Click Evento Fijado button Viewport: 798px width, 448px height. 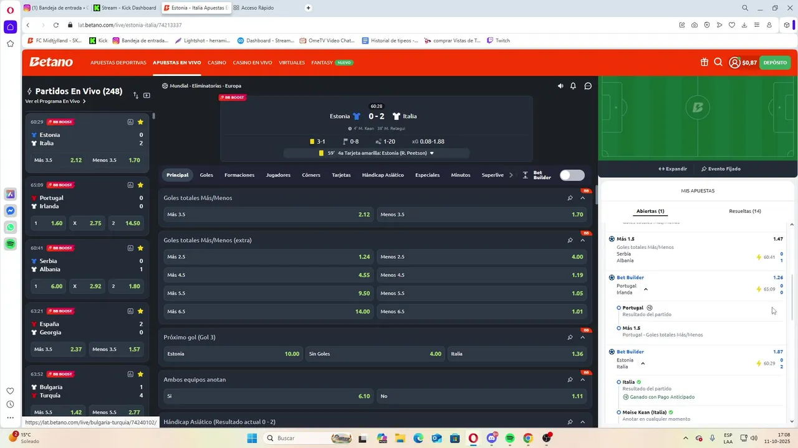click(721, 169)
